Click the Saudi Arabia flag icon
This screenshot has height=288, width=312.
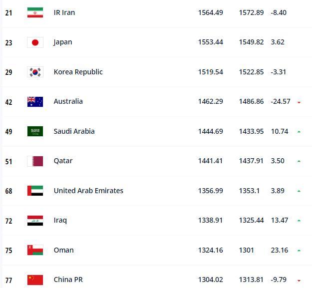pos(35,131)
